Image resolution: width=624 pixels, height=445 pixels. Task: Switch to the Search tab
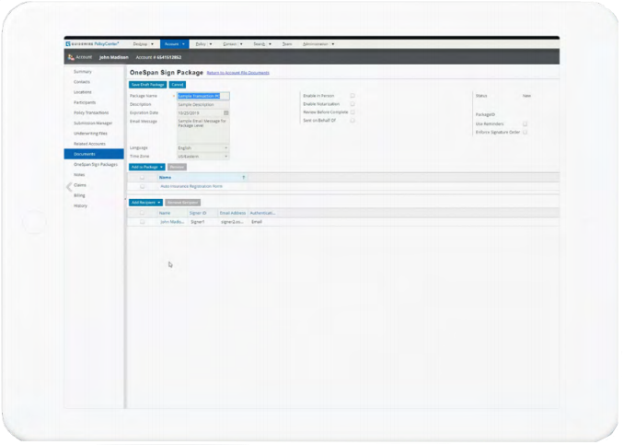(x=259, y=44)
